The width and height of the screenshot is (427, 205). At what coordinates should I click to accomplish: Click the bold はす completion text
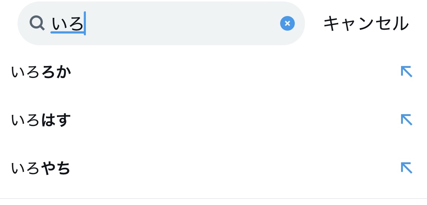(56, 120)
